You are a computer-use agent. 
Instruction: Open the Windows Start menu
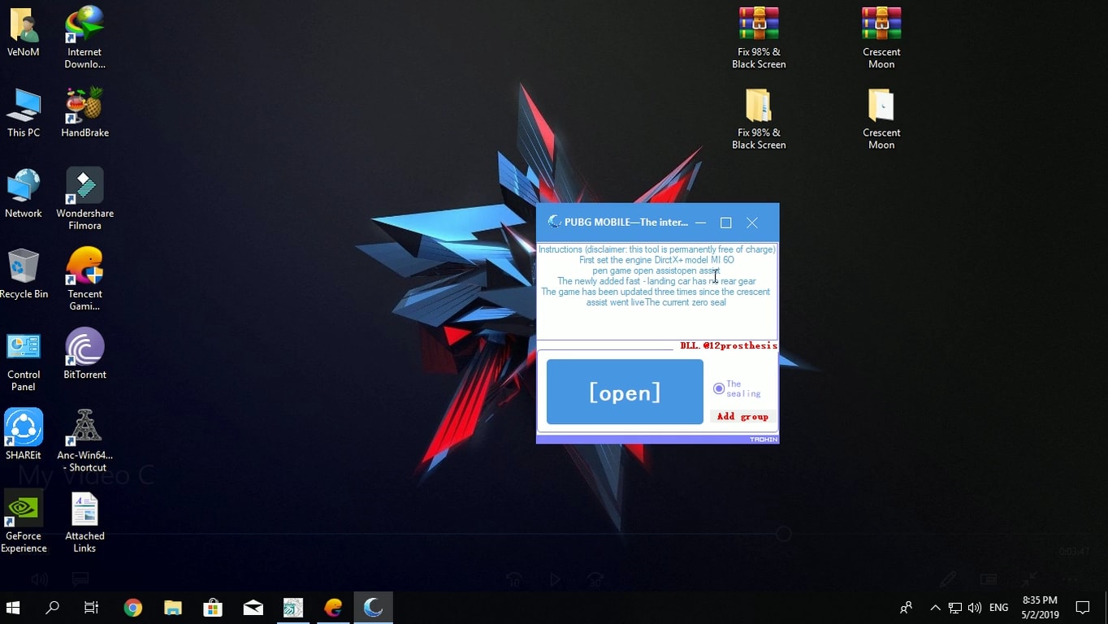coord(13,608)
